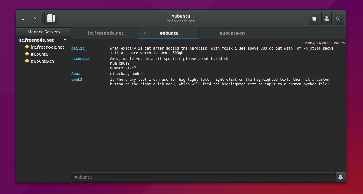The image size is (363, 194).
Task: Click the nickname philip_ in chat
Action: (x=79, y=48)
